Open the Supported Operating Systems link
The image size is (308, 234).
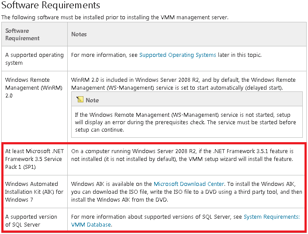tap(177, 55)
